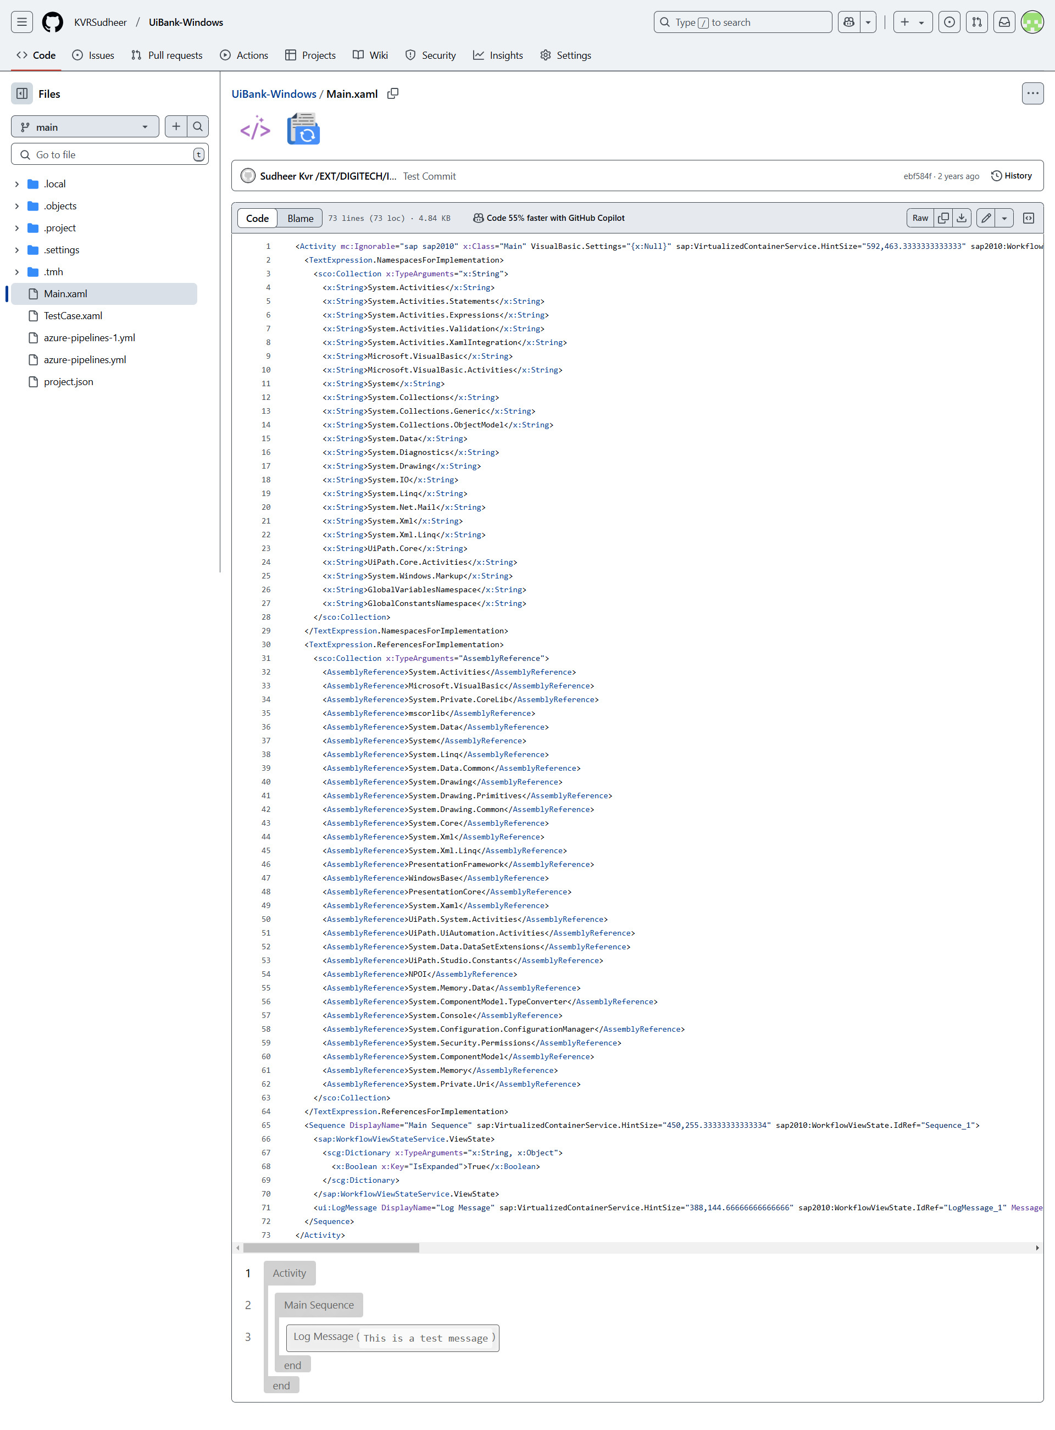Download the raw file icon
This screenshot has height=1430, width=1055.
(962, 218)
